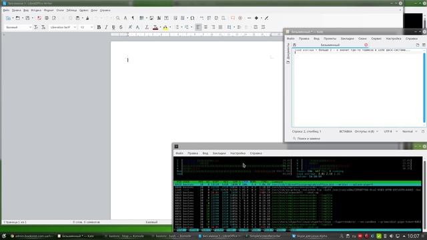
Task: Click the Insert Image icon in Writer
Action: click(151, 18)
